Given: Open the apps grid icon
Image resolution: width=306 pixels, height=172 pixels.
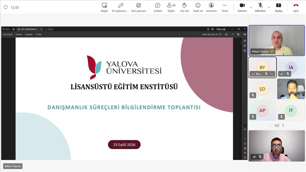Looking at the screenshot, I should [213, 29].
